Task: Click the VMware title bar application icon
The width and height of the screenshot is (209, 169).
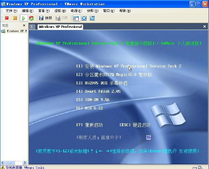Action: [x=3, y=4]
